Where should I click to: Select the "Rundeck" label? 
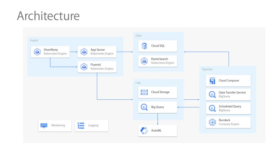pyautogui.click(x=225, y=120)
